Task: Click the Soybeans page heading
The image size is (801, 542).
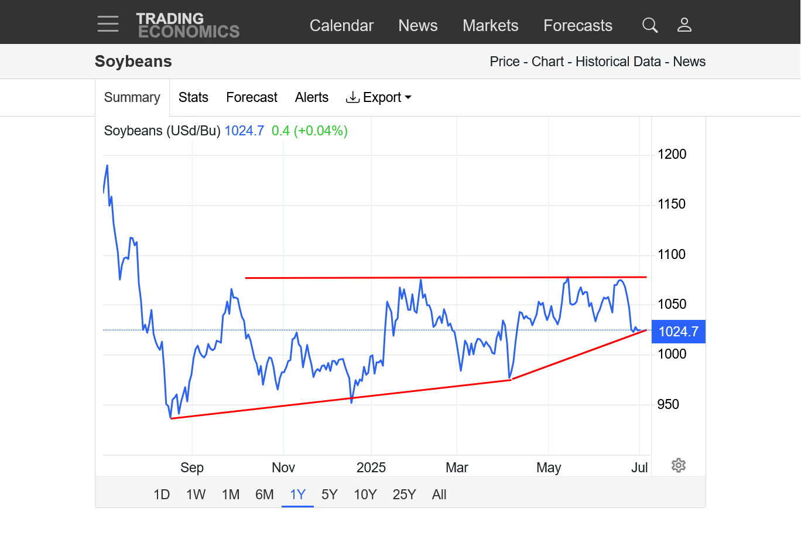Action: (133, 62)
